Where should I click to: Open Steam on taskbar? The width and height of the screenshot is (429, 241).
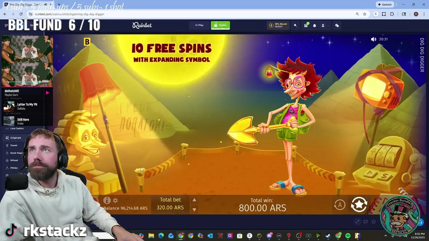click(328, 236)
